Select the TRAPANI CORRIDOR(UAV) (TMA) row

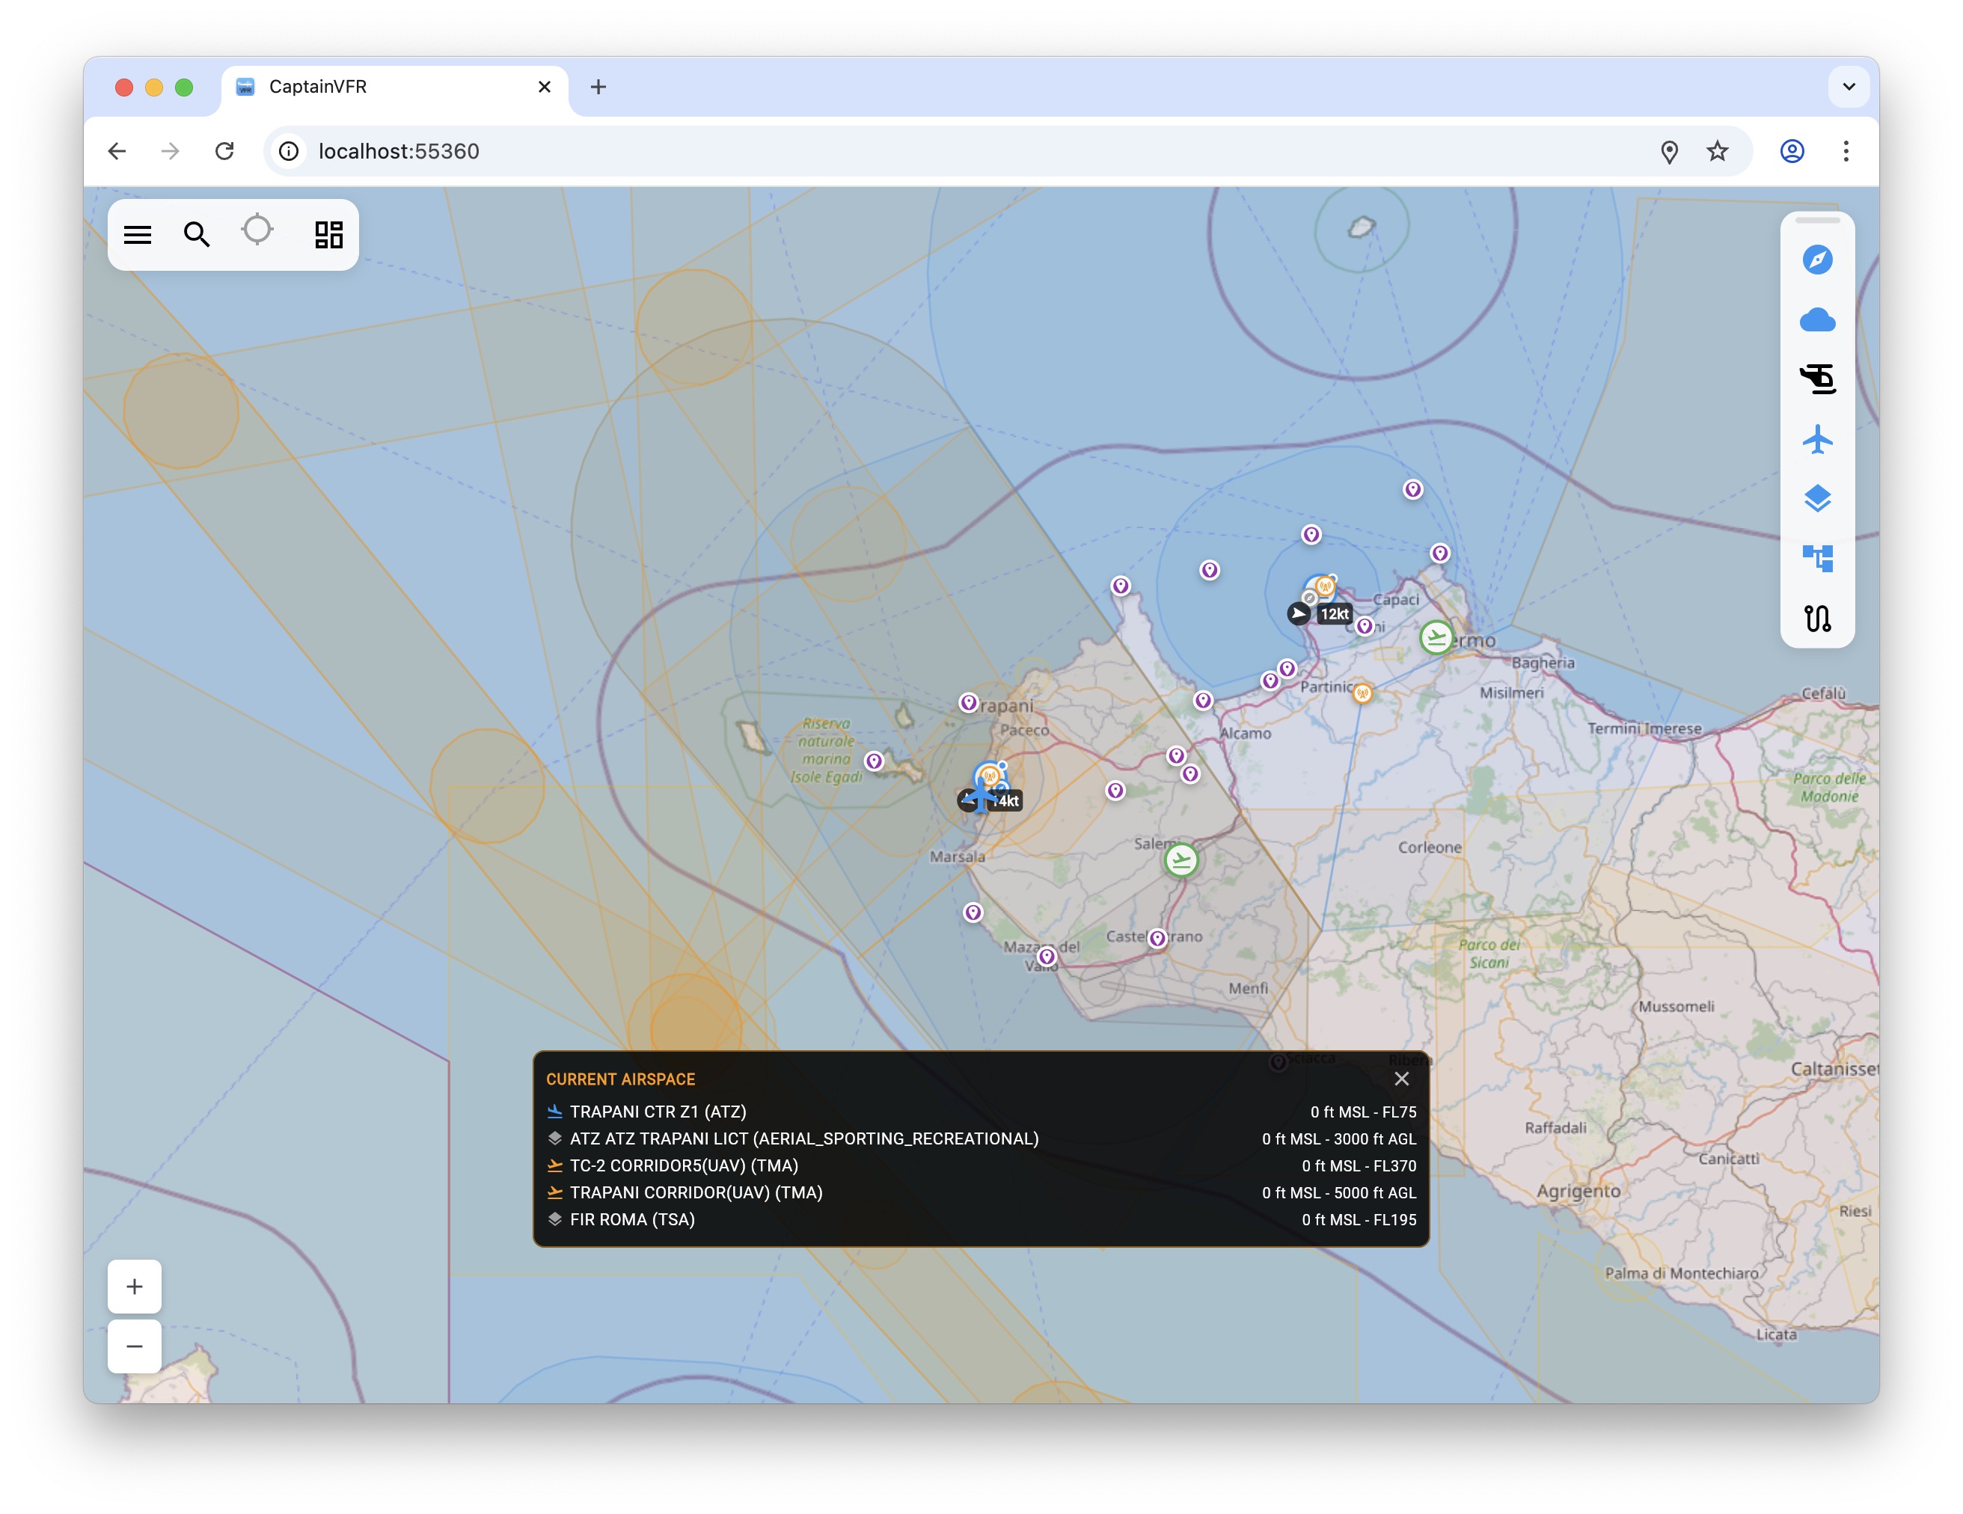(x=981, y=1192)
